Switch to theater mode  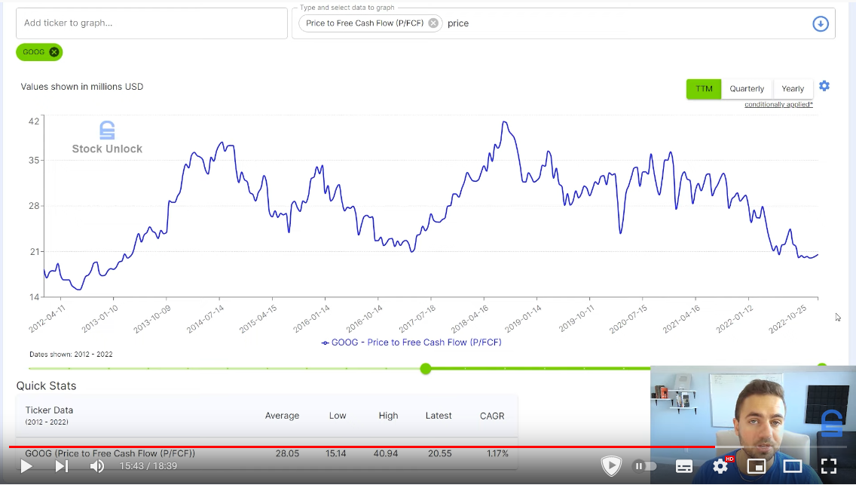click(x=792, y=466)
